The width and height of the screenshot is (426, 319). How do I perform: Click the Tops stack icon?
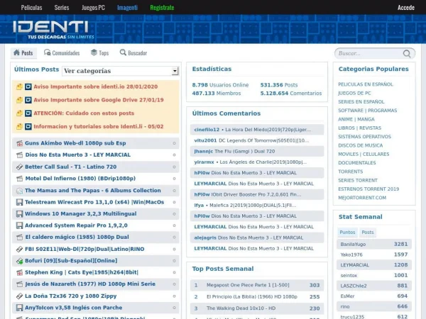click(x=94, y=53)
